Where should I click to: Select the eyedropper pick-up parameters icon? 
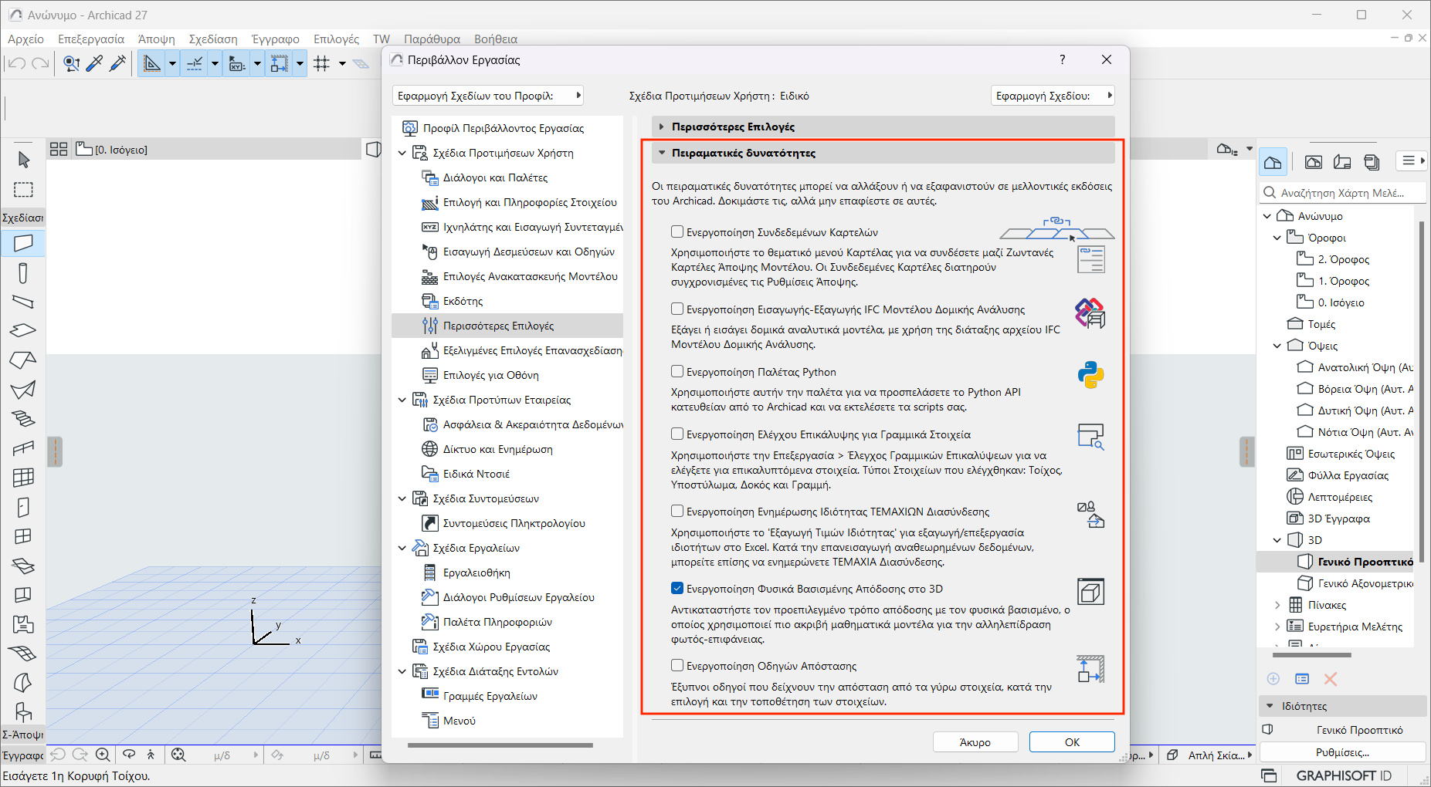click(x=94, y=64)
